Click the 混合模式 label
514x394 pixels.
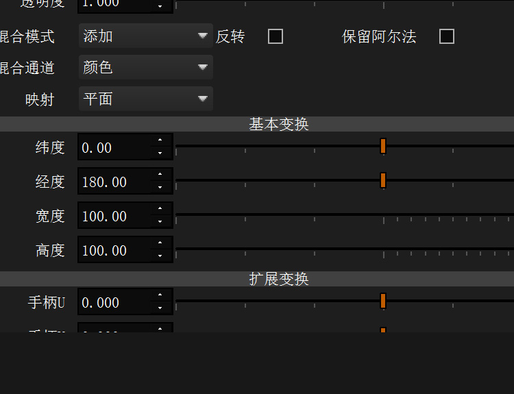27,36
